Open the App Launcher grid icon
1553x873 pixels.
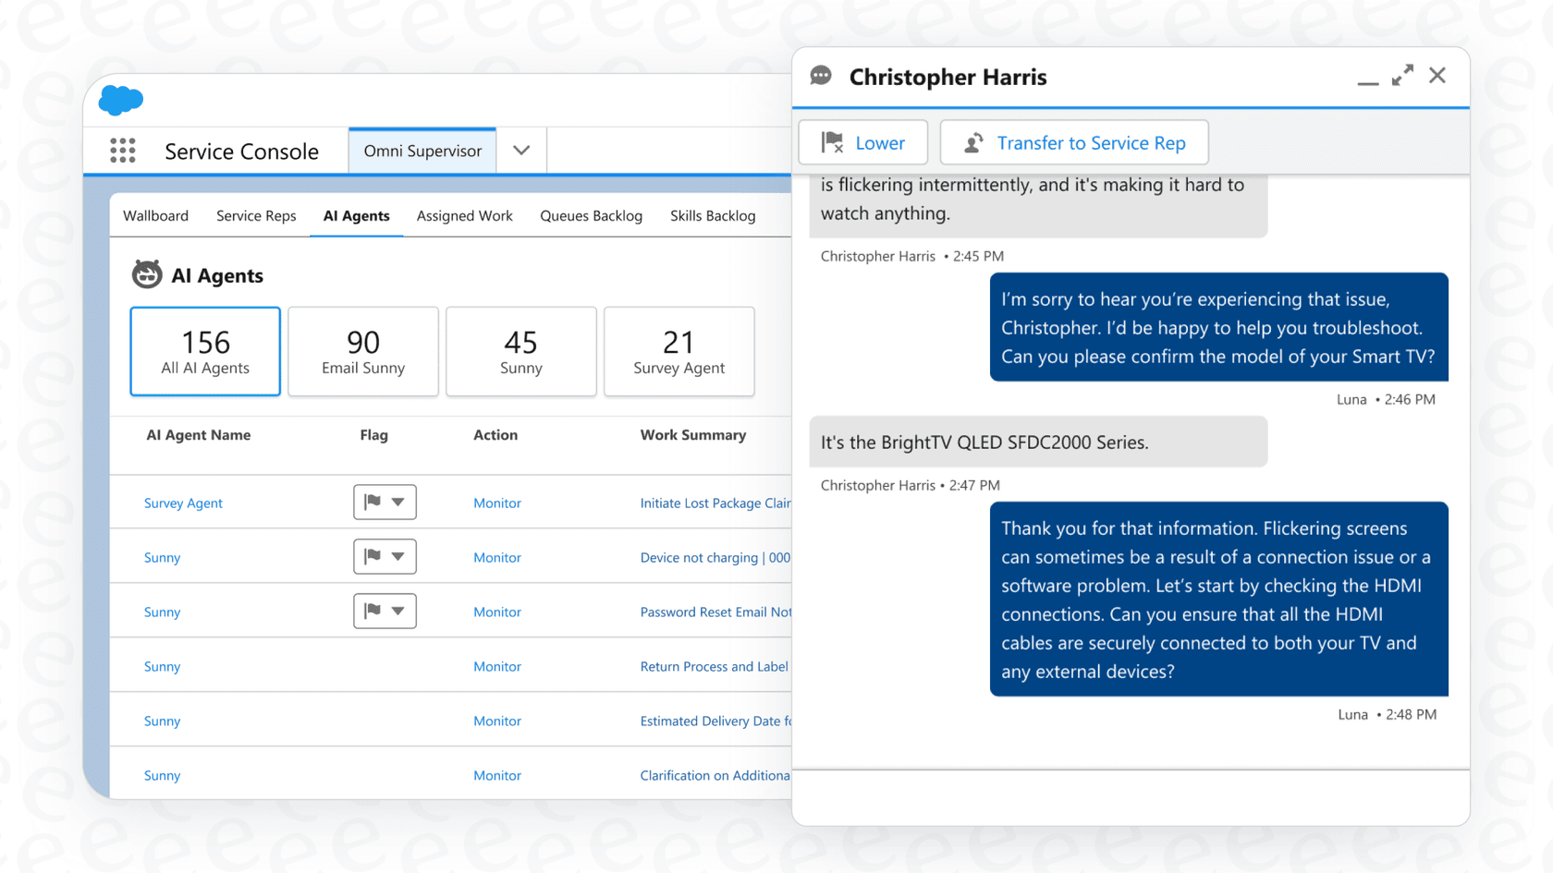123,150
